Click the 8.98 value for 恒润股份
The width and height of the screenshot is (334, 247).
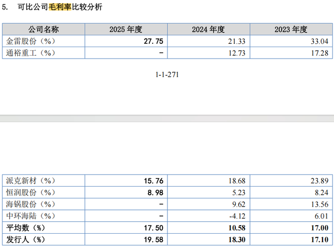[155, 193]
